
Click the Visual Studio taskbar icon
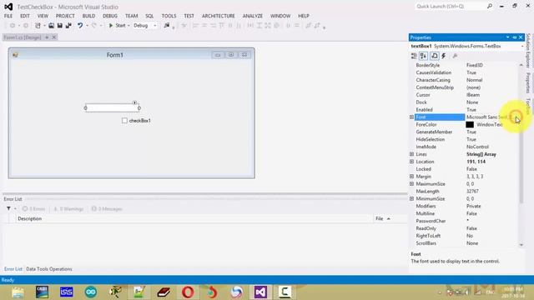pyautogui.click(x=260, y=292)
